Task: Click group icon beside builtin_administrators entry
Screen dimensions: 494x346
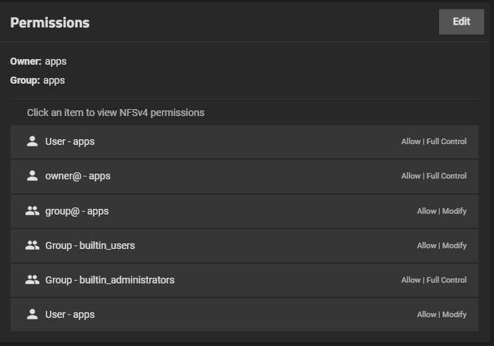Action: 32,280
